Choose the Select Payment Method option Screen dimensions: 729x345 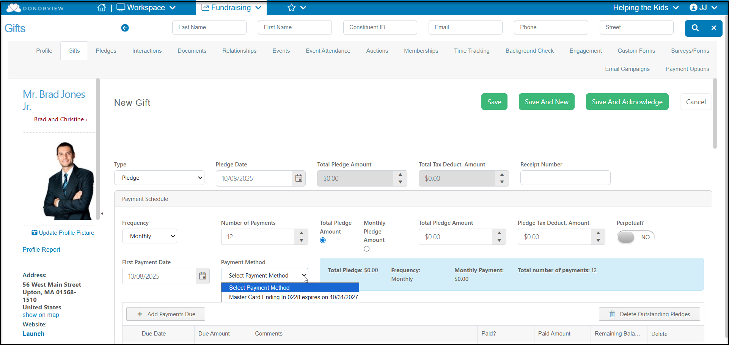coord(290,288)
